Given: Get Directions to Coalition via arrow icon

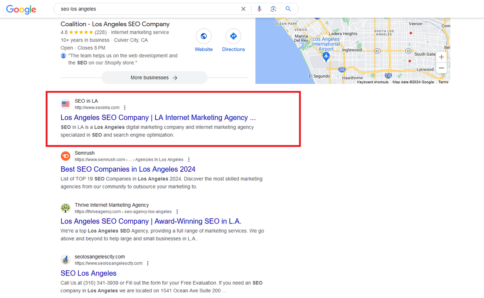Looking at the screenshot, I should pyautogui.click(x=233, y=36).
